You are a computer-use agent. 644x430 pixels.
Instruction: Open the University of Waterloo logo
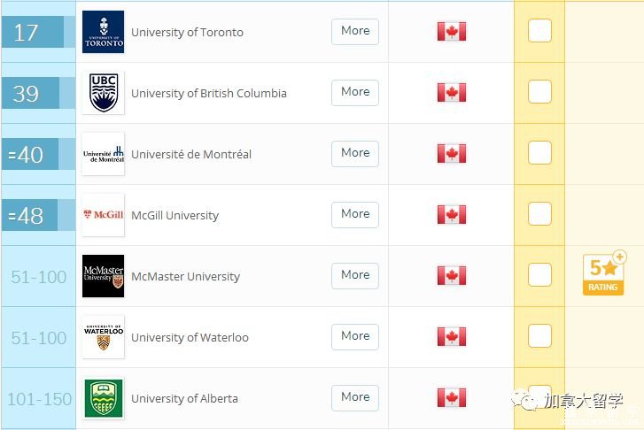pyautogui.click(x=103, y=337)
